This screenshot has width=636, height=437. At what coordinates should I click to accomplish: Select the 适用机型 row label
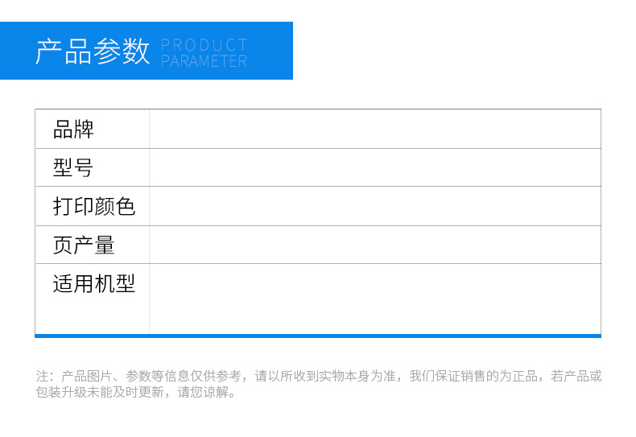(x=93, y=283)
